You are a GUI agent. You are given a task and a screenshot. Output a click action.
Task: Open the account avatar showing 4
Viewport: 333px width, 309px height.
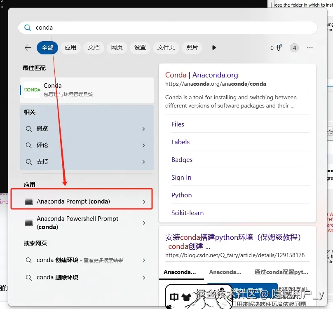(x=294, y=47)
